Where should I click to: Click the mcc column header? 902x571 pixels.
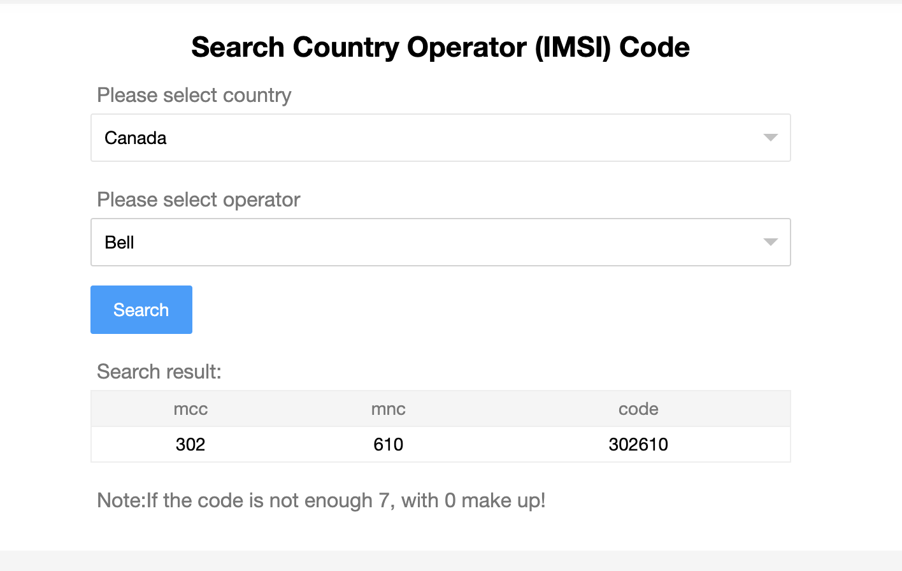tap(190, 409)
